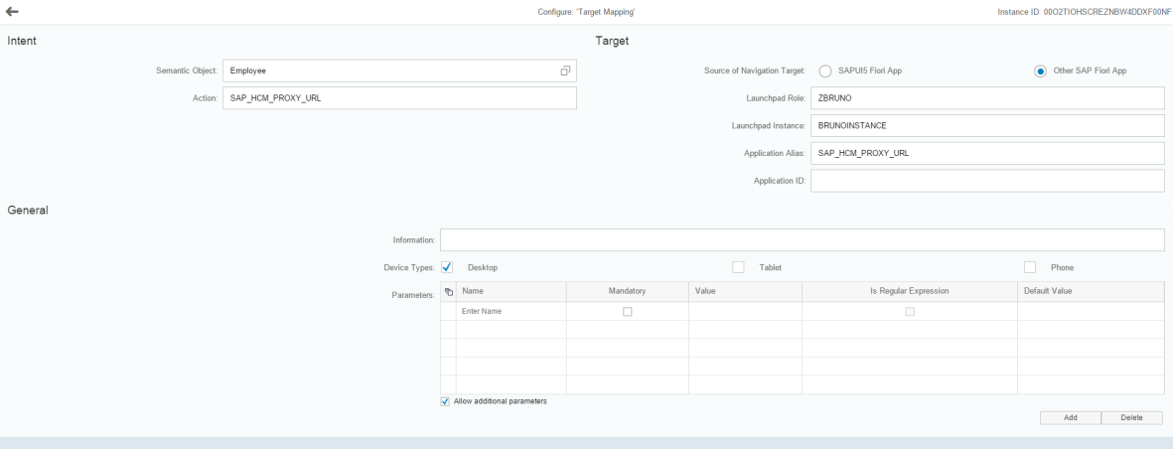Click the back arrow icon
The width and height of the screenshot is (1173, 449).
tap(12, 11)
